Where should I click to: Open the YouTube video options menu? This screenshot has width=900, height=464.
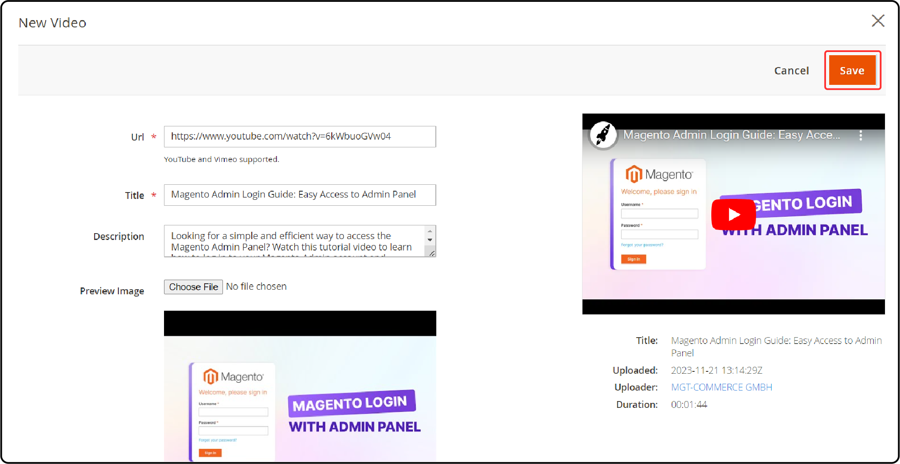(x=860, y=136)
